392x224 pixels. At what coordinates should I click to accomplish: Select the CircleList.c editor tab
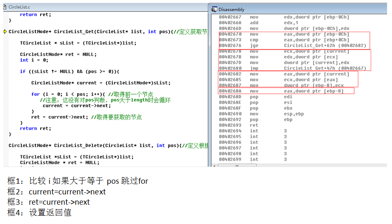tap(19, 7)
